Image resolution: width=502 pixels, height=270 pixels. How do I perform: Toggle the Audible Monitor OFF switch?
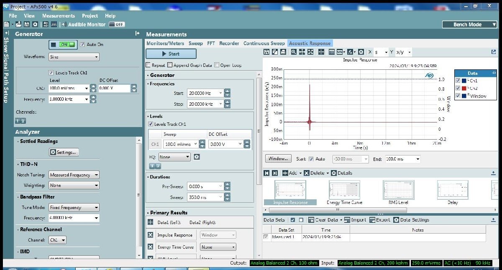[117, 25]
